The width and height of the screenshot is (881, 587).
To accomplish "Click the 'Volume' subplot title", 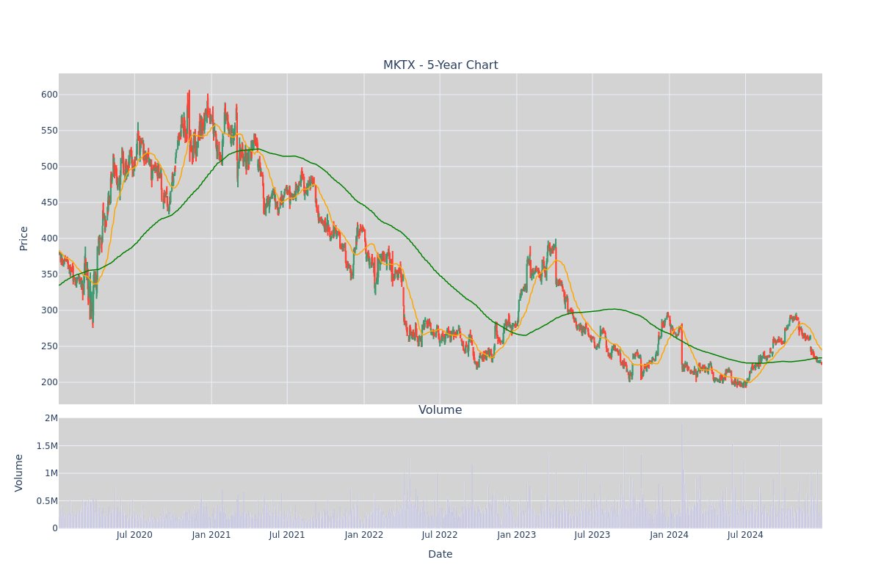I will [x=440, y=410].
